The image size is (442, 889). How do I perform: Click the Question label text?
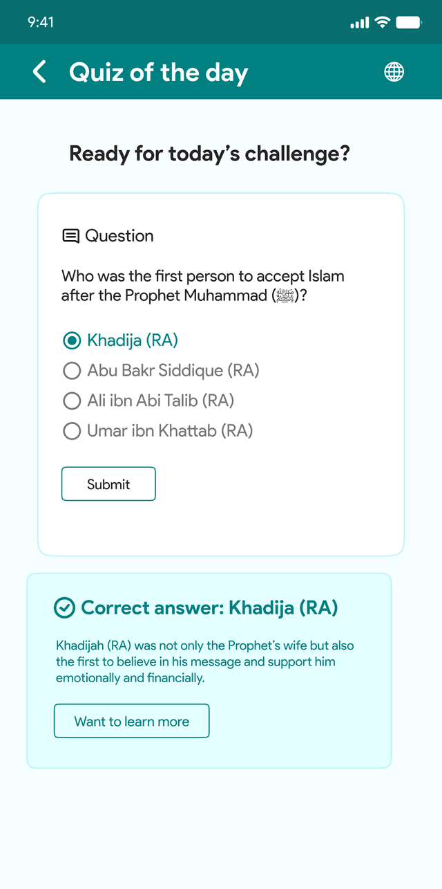119,236
